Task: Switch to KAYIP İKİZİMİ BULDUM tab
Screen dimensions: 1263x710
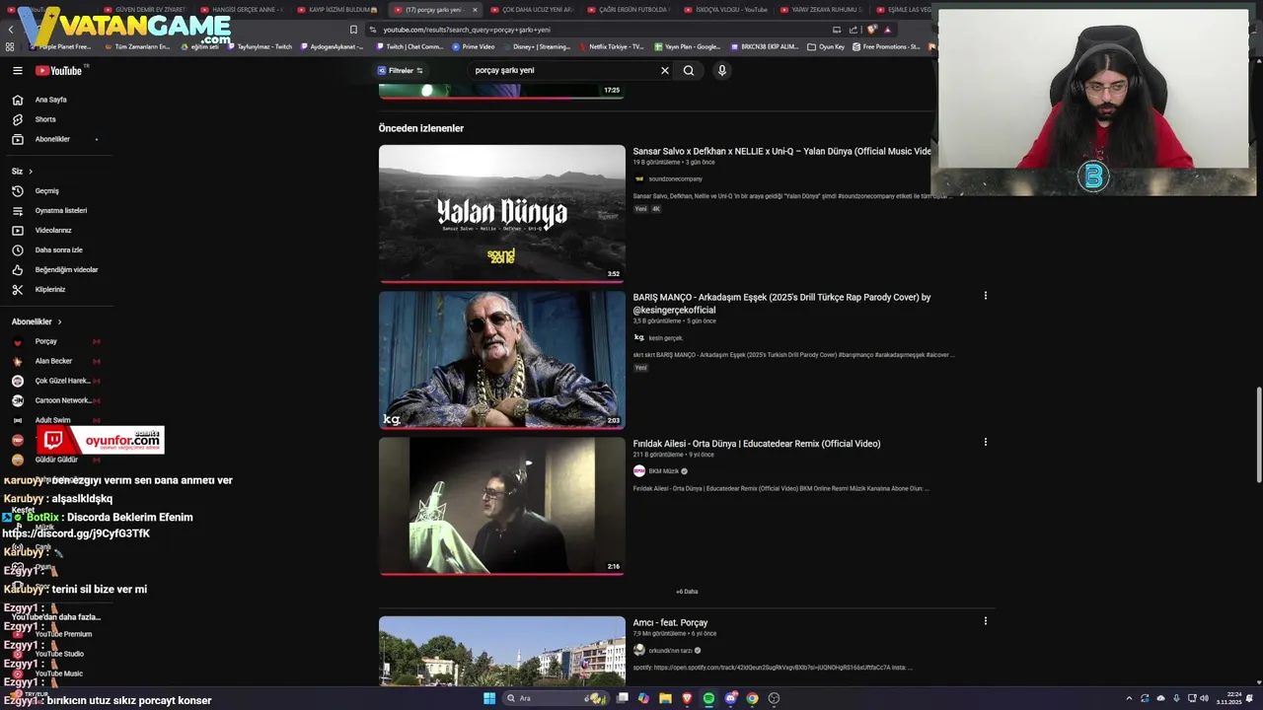Action: pos(335,10)
